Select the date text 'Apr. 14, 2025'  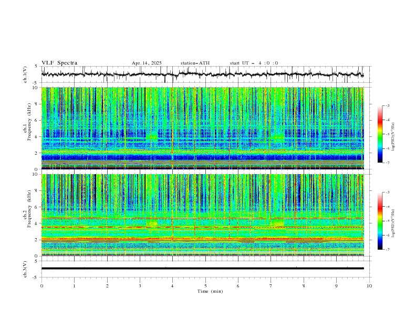[147, 63]
